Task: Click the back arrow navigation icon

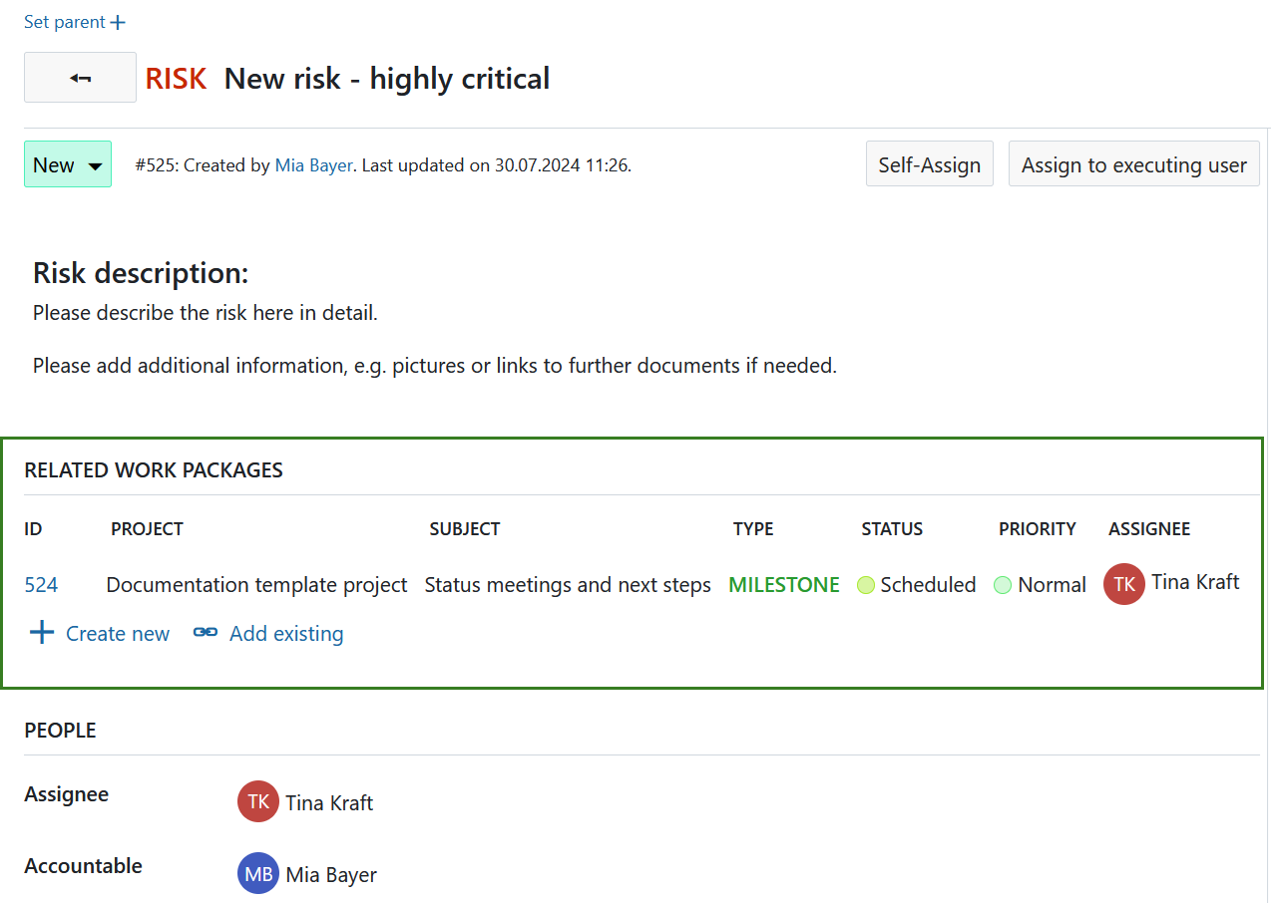Action: point(80,77)
